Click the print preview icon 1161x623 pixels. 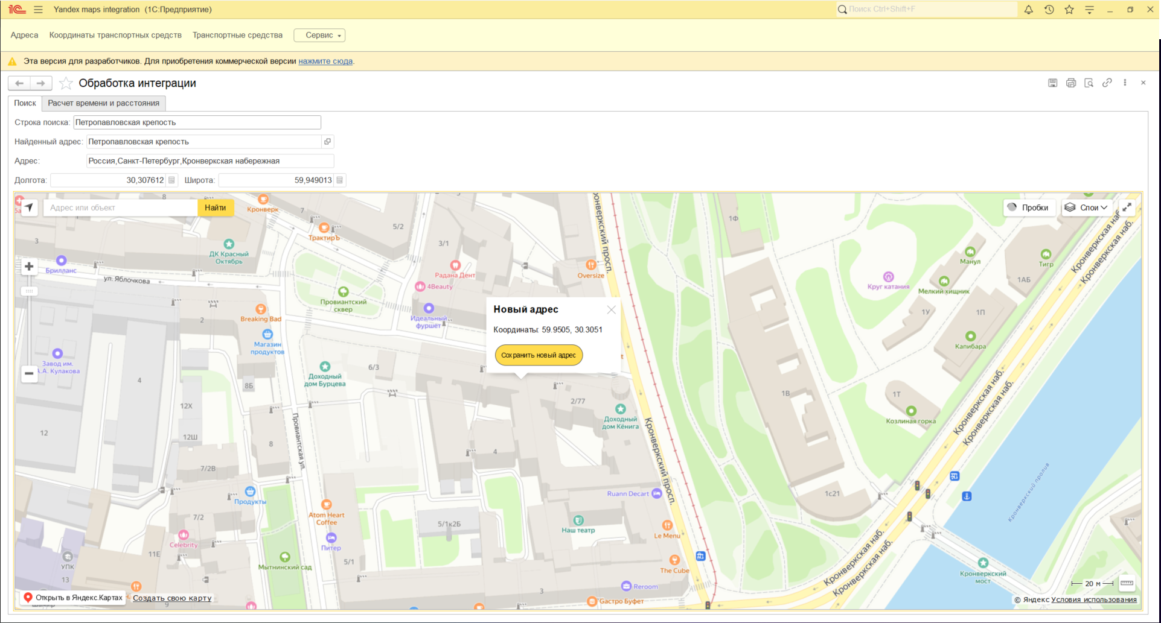1089,83
